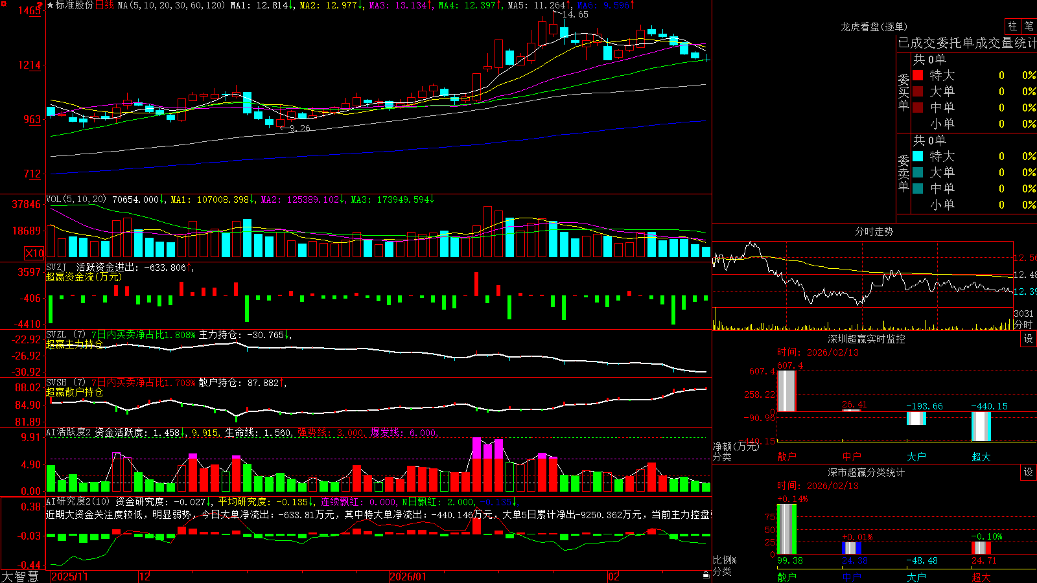Click the AI研究度2(10) indicator name
The height and width of the screenshot is (583, 1037).
click(x=78, y=501)
